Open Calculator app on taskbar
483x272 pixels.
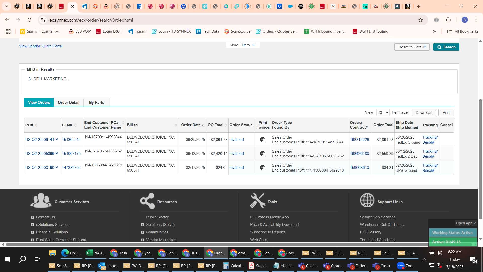(233, 266)
